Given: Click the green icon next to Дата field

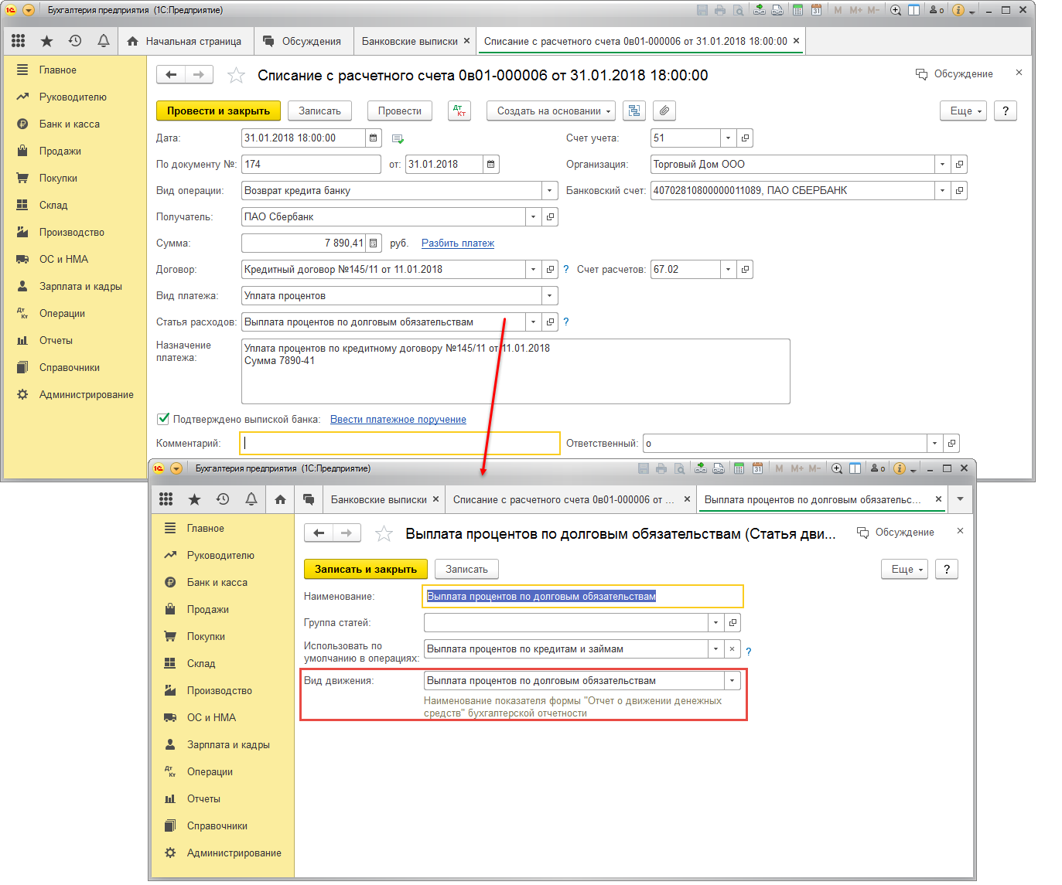Looking at the screenshot, I should click(x=398, y=138).
